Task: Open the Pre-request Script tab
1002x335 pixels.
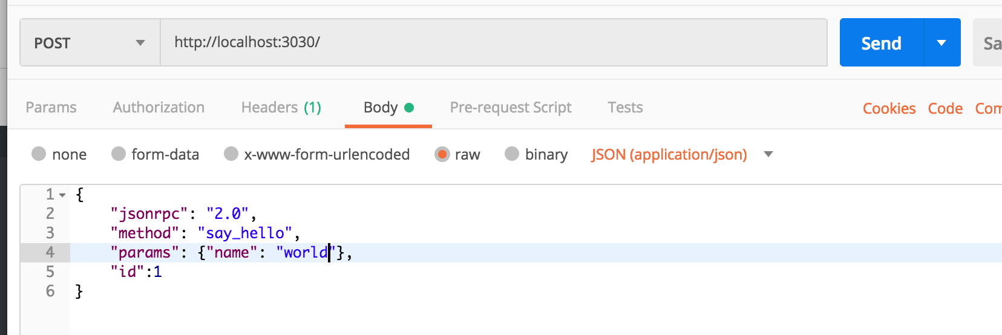Action: coord(510,108)
